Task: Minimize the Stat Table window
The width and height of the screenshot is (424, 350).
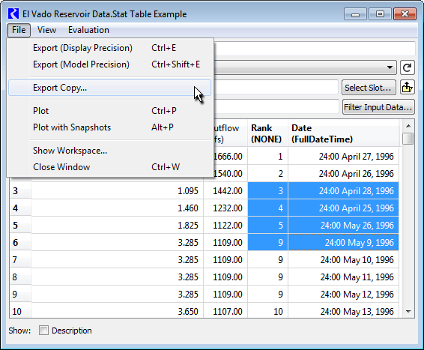Action: coord(355,14)
